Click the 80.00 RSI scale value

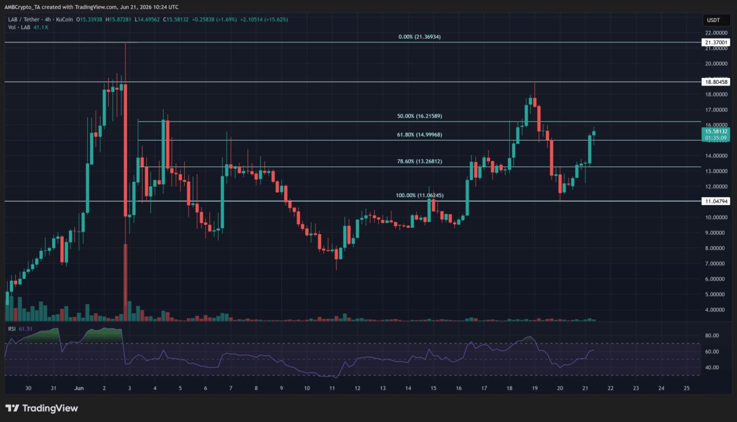pyautogui.click(x=712, y=335)
